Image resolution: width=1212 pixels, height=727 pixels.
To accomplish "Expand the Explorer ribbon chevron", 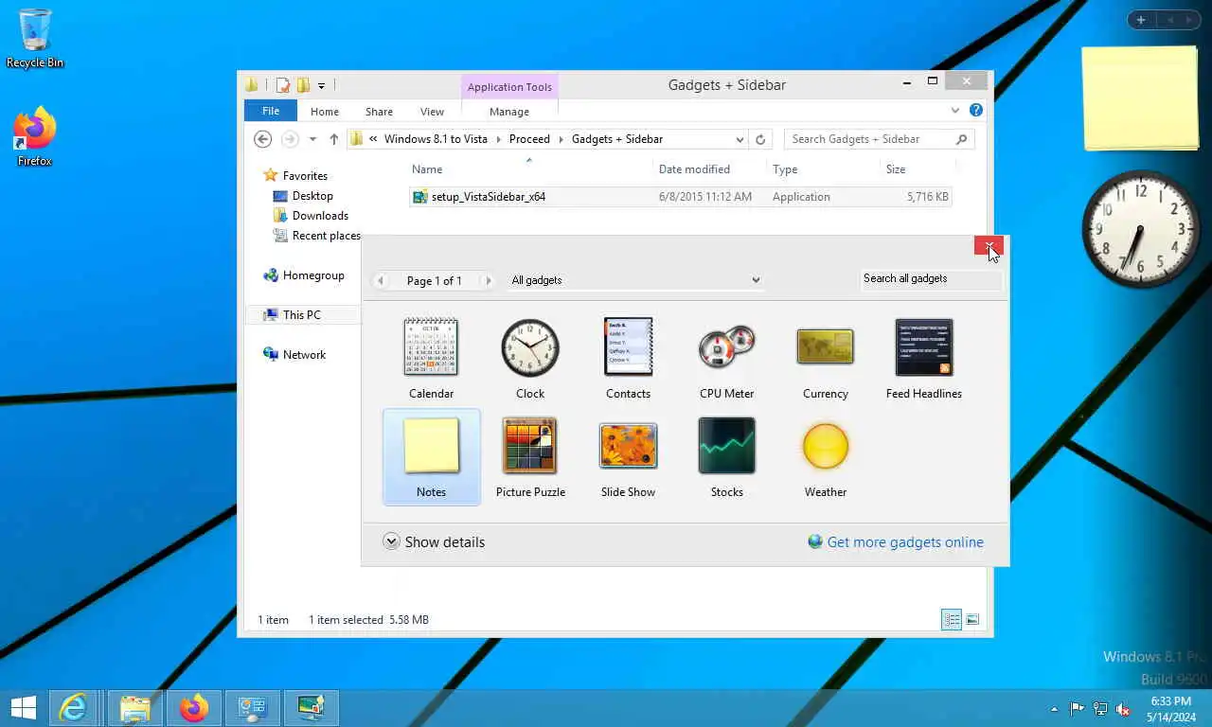I will click(955, 111).
